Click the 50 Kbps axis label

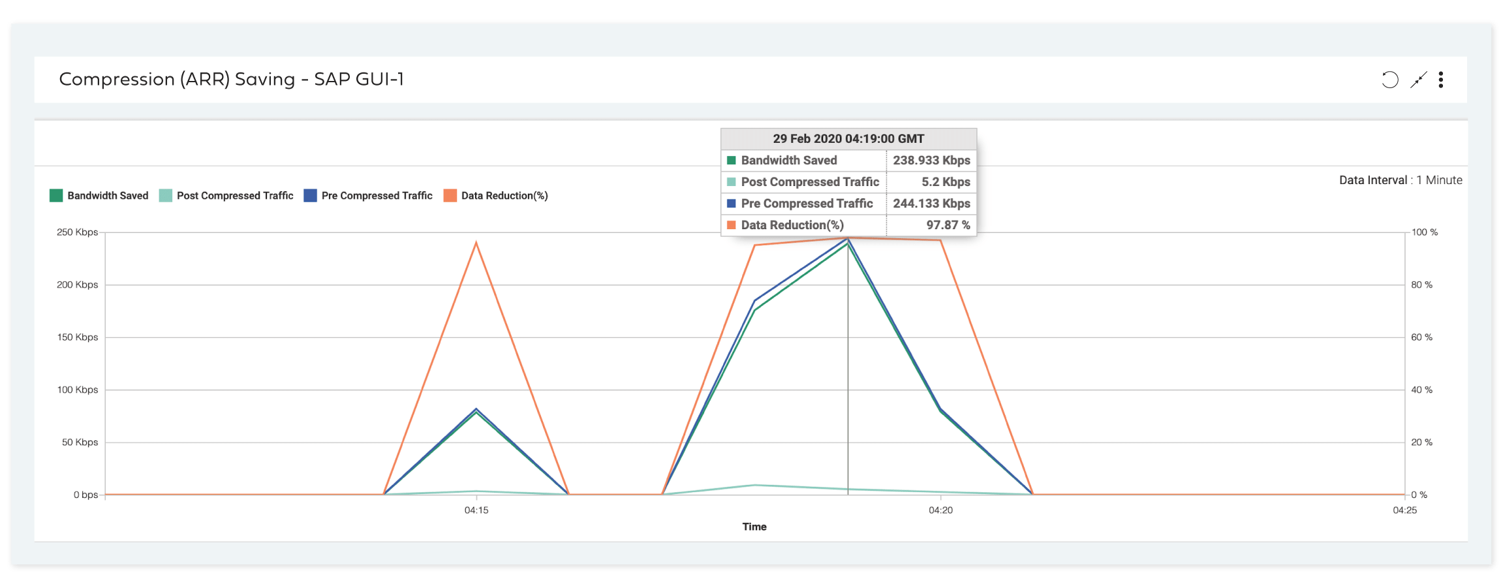point(80,442)
